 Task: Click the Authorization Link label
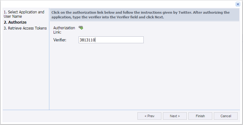pyautogui.click(x=64, y=30)
